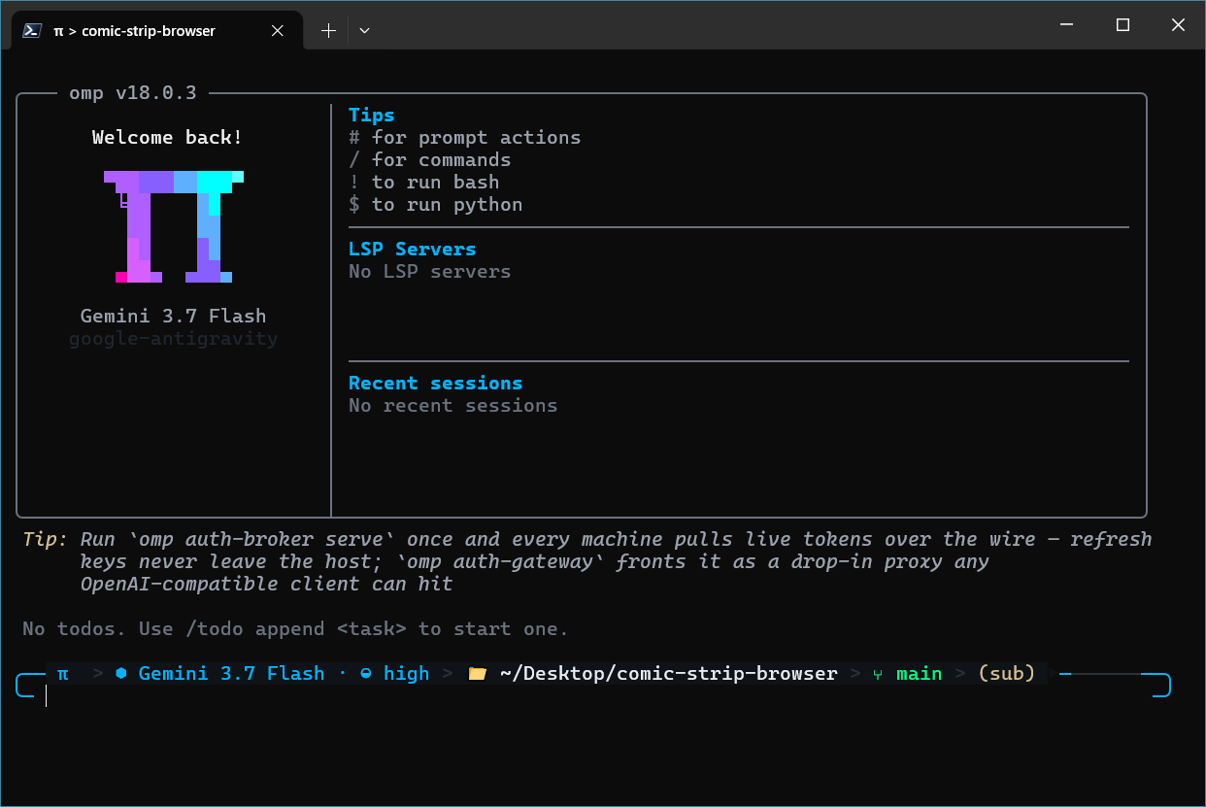
Task: Click the 'google-antigravity' provider text
Action: click(173, 339)
